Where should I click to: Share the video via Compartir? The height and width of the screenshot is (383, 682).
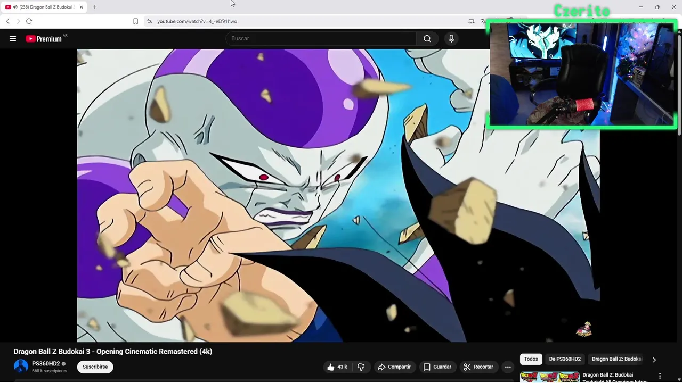tap(394, 367)
